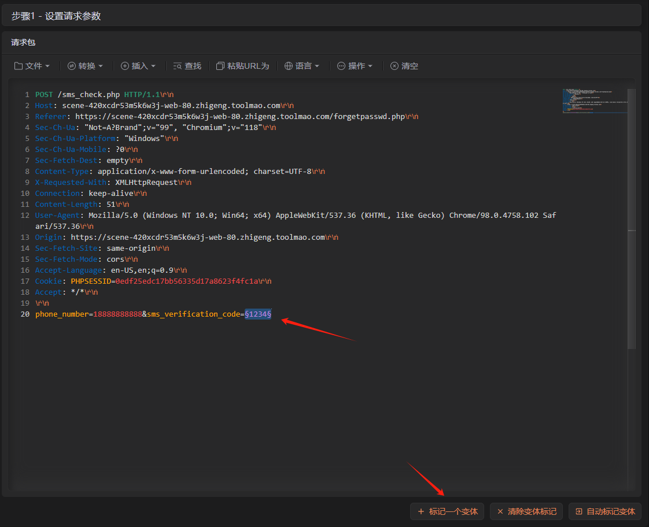Open the 文件 menu label
Viewport: 649px width, 527px height.
tap(34, 66)
